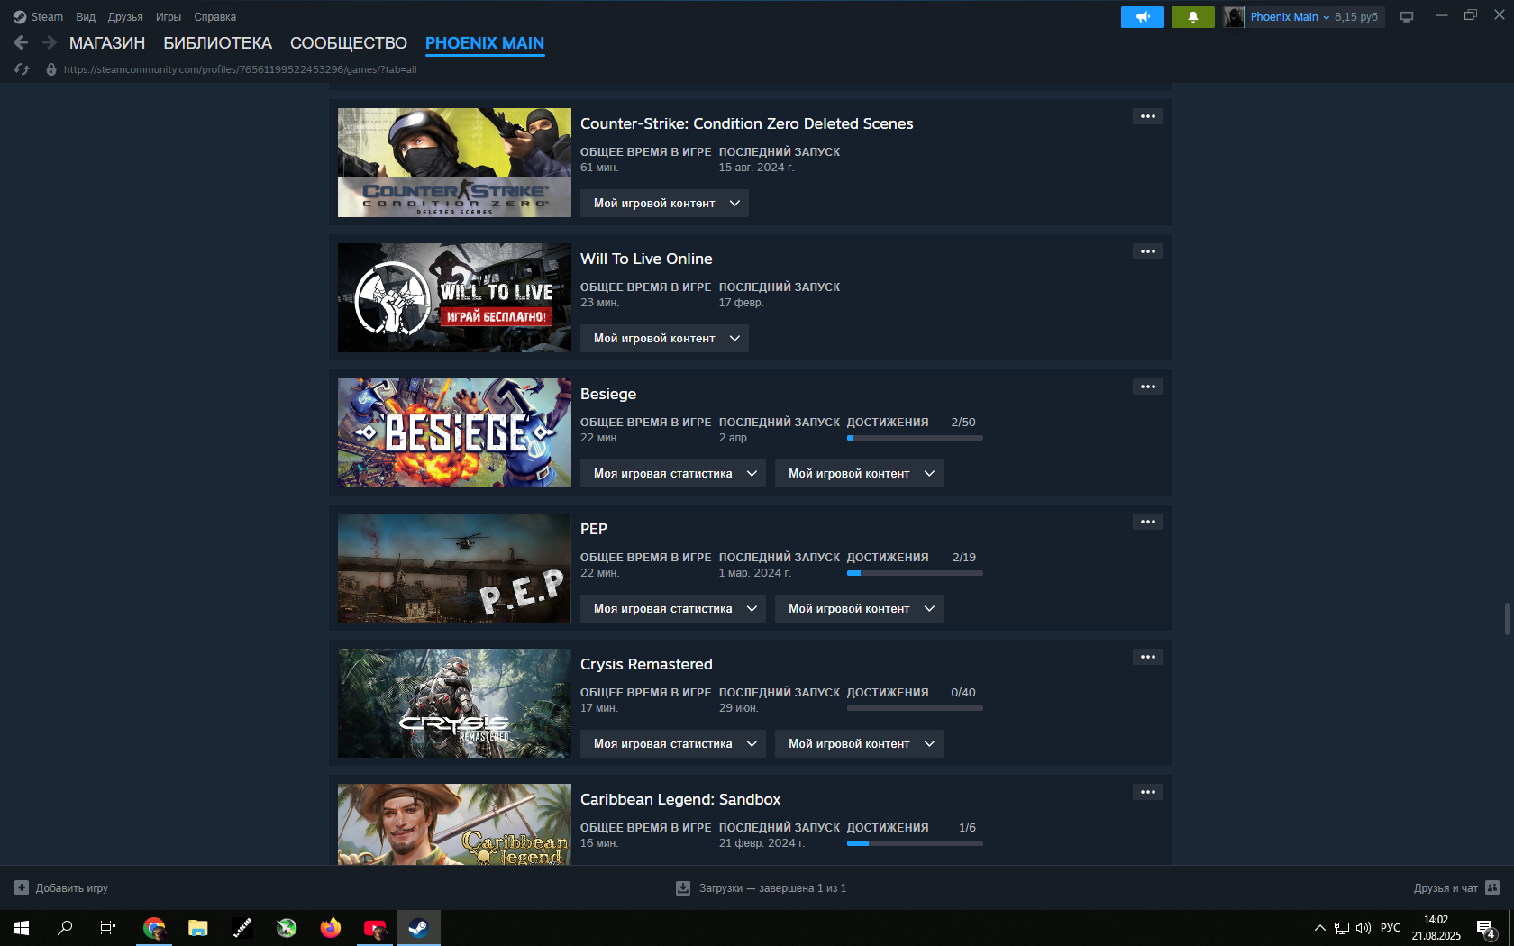Open the Справка menu
This screenshot has height=946, width=1514.
click(x=215, y=17)
